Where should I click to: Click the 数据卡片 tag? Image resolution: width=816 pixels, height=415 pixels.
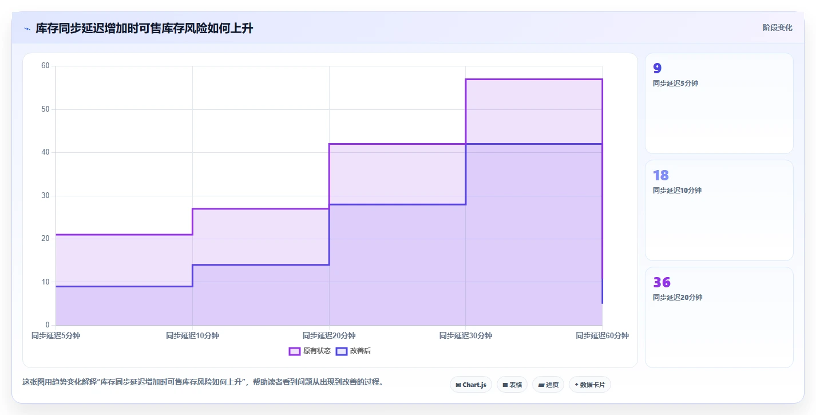pos(589,385)
